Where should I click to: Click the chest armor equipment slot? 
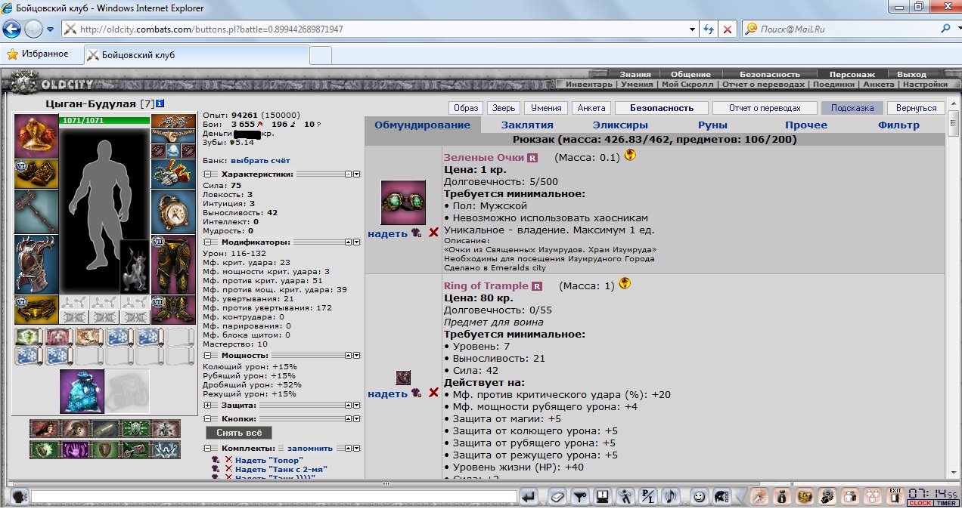click(x=36, y=264)
